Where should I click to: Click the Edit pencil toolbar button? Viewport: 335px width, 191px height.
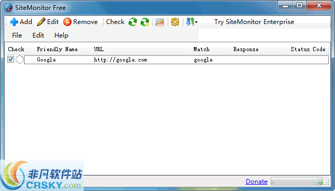pos(48,22)
